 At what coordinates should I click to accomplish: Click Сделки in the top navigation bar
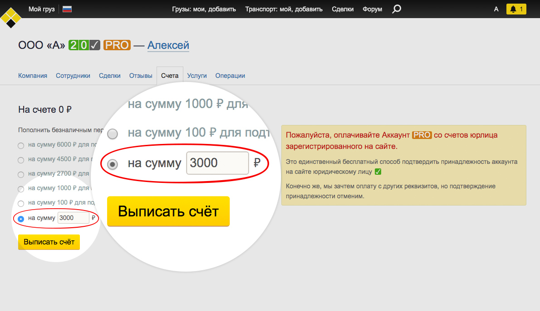(x=343, y=9)
